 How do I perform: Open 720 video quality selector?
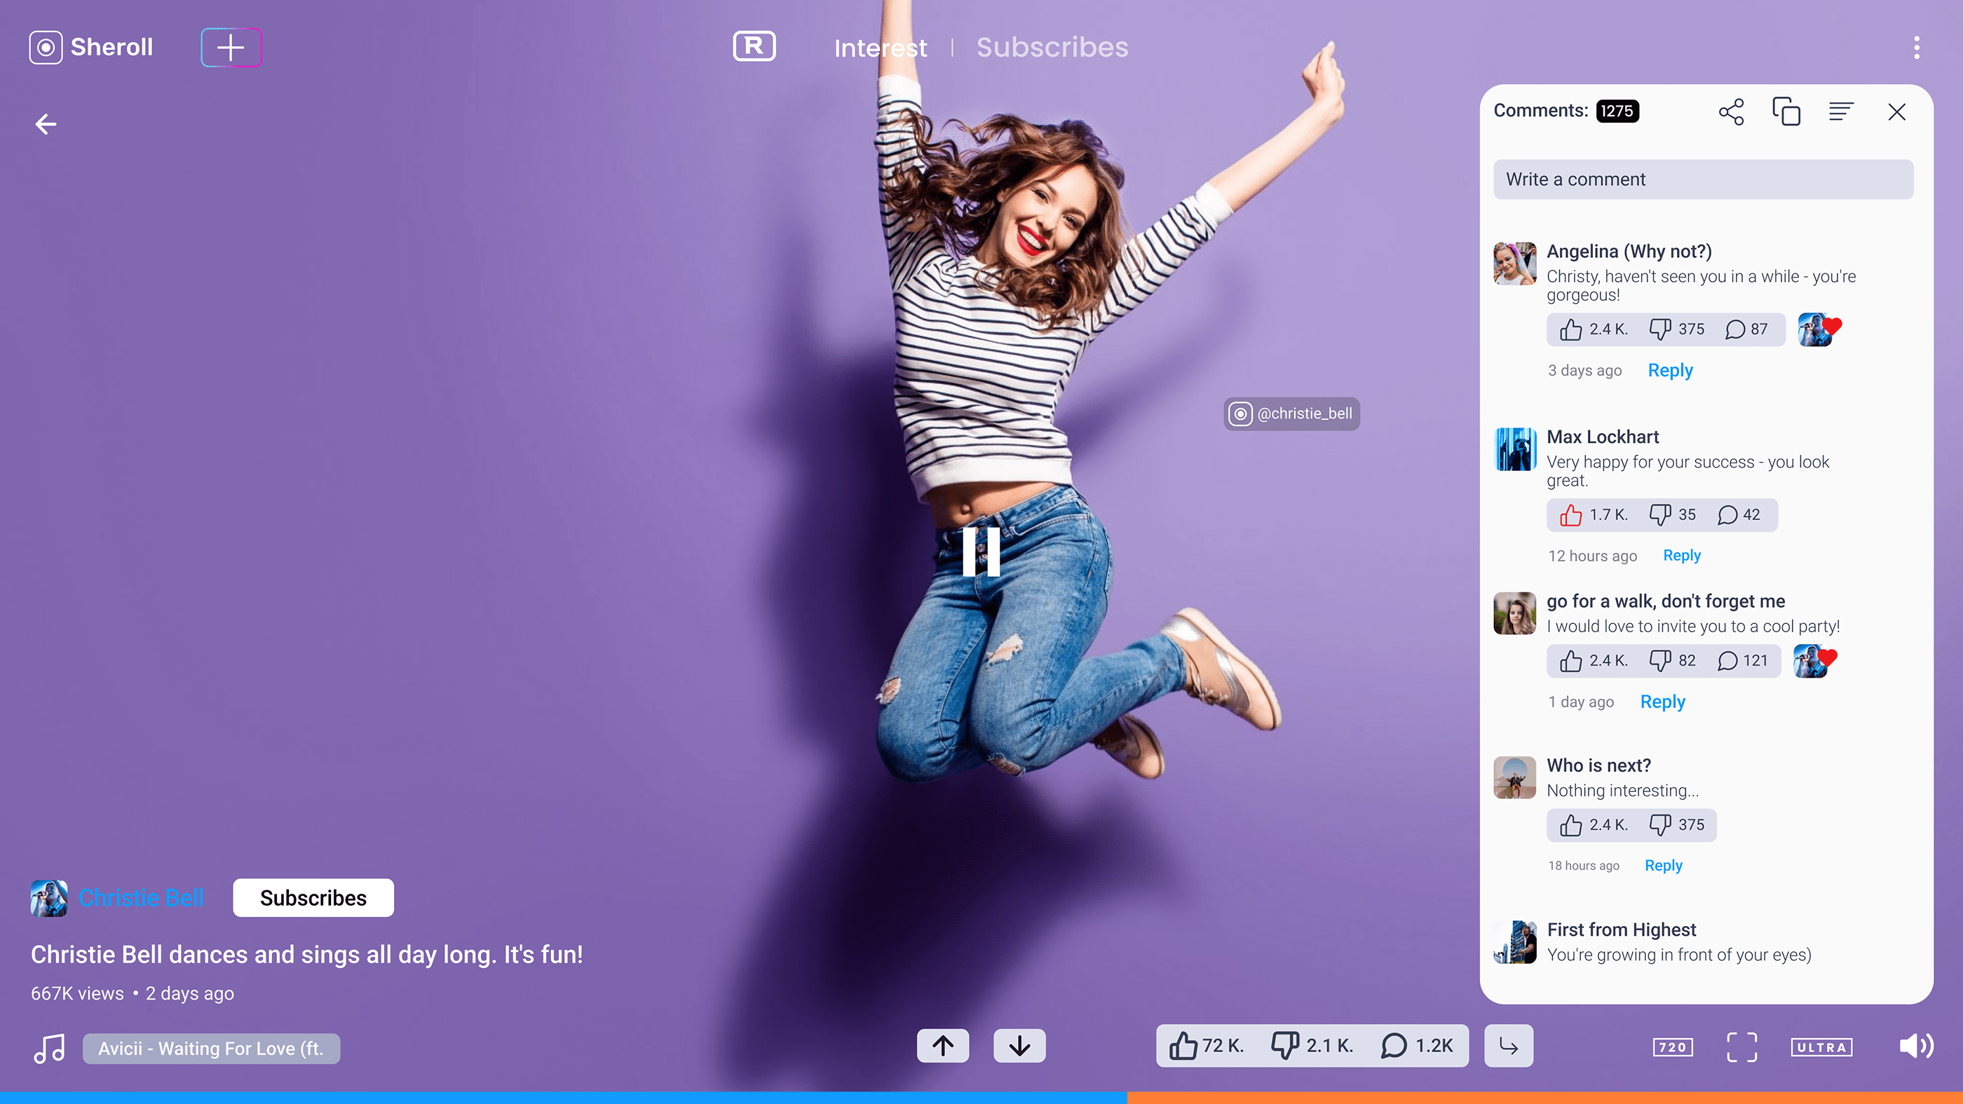pos(1673,1047)
